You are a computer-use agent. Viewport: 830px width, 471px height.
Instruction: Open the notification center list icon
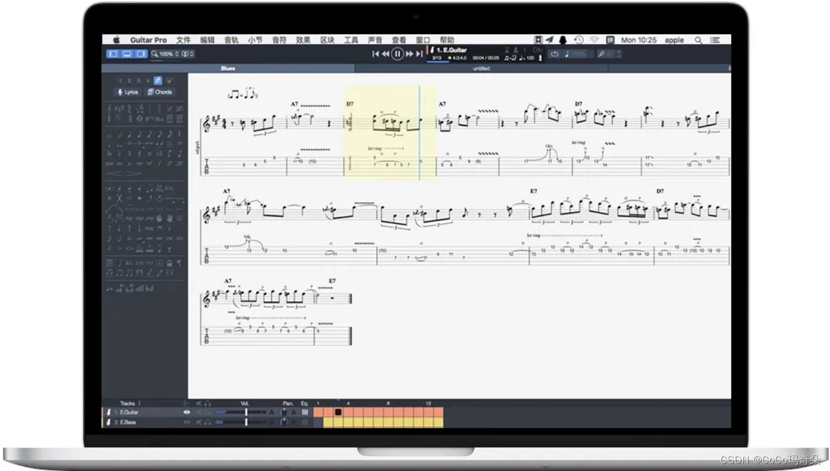[715, 40]
